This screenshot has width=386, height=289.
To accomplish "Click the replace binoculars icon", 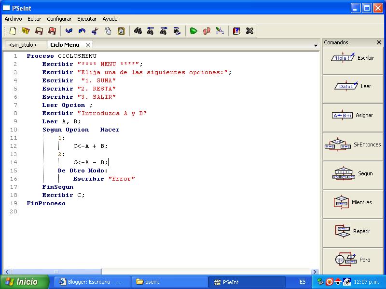I will (x=177, y=31).
